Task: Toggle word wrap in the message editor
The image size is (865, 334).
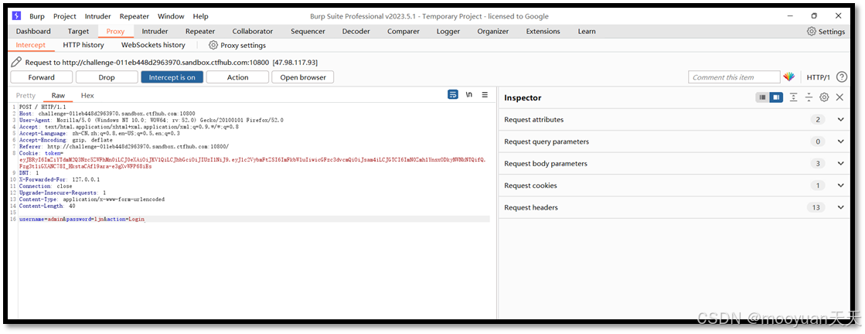Action: click(x=453, y=95)
